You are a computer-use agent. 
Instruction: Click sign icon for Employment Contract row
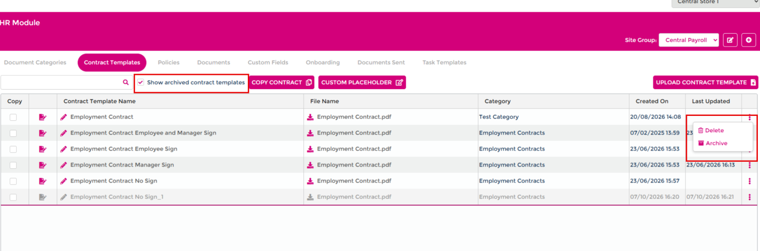(x=43, y=117)
